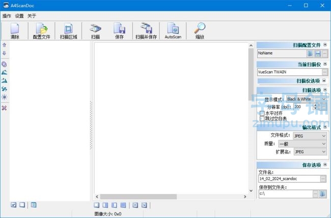This screenshot has height=218, width=331.
Task: Click the save folder field c:\
Action: (x=286, y=194)
